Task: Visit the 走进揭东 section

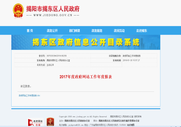Action: click(142, 31)
